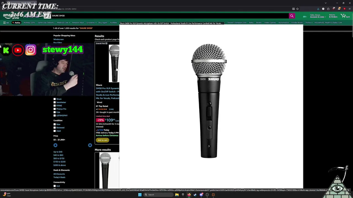Open Steam from the taskbar
Screen dimensions: 353x198
[x=195, y=195]
